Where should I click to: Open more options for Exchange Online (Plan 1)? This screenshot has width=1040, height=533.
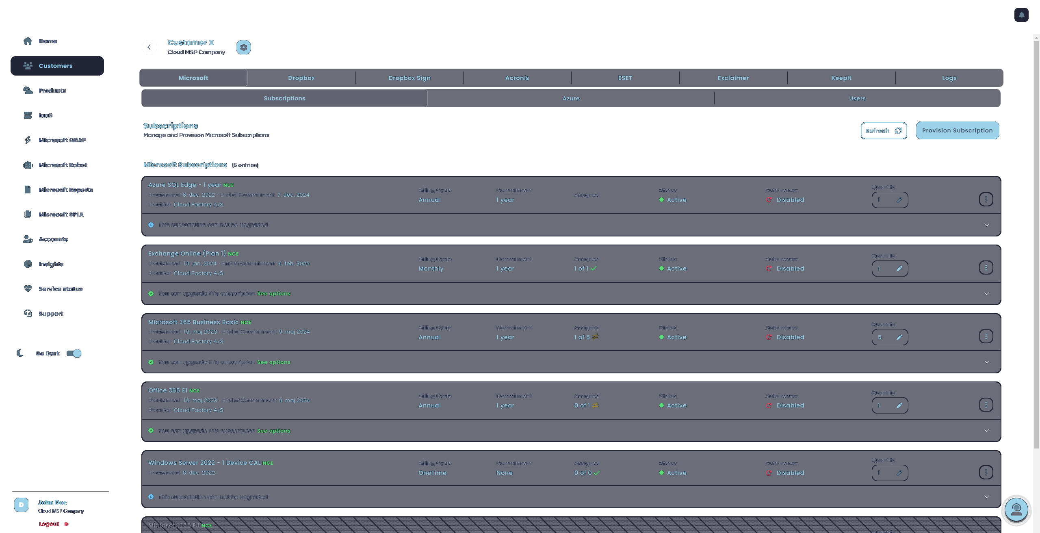coord(986,268)
